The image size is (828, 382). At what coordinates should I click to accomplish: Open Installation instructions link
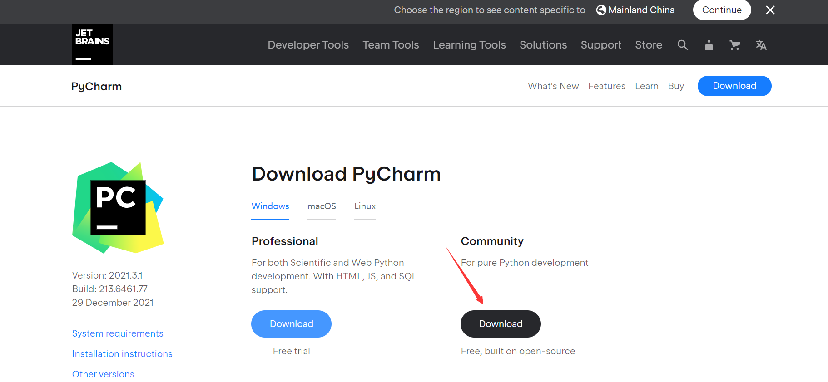point(122,354)
